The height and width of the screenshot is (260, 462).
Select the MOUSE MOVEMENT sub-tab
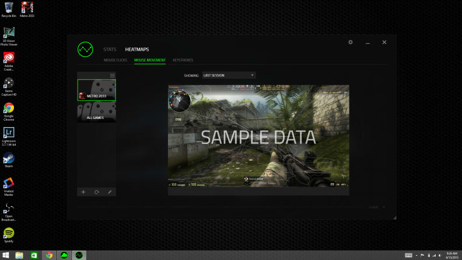150,60
